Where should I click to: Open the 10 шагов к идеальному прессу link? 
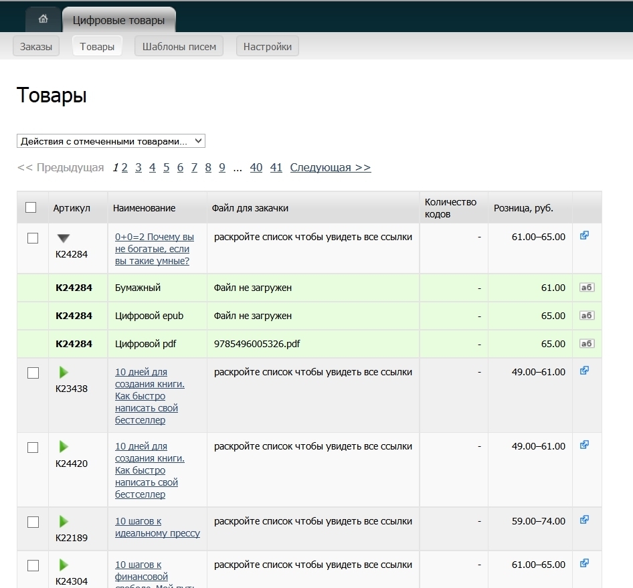pyautogui.click(x=157, y=527)
